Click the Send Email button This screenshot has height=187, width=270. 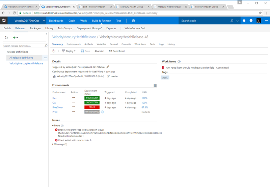[117, 51]
